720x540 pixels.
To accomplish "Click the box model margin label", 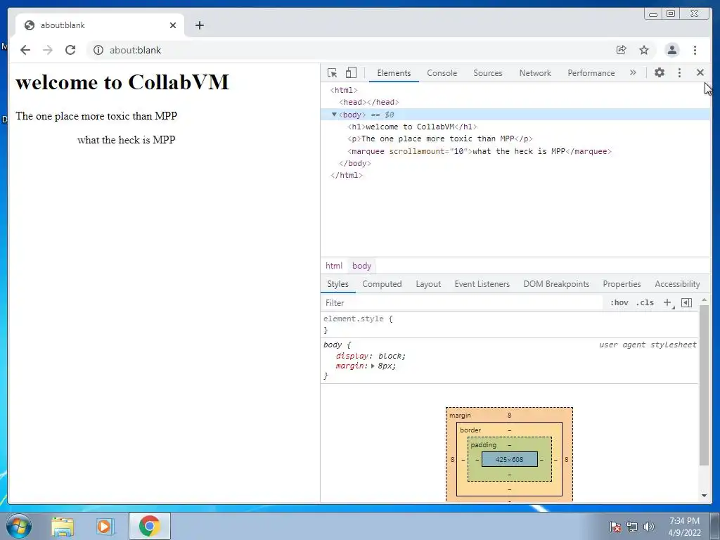I will pyautogui.click(x=460, y=416).
